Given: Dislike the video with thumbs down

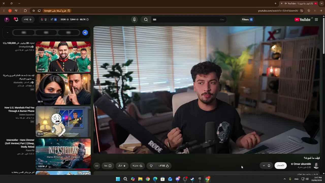Looking at the screenshot, I should (151, 166).
